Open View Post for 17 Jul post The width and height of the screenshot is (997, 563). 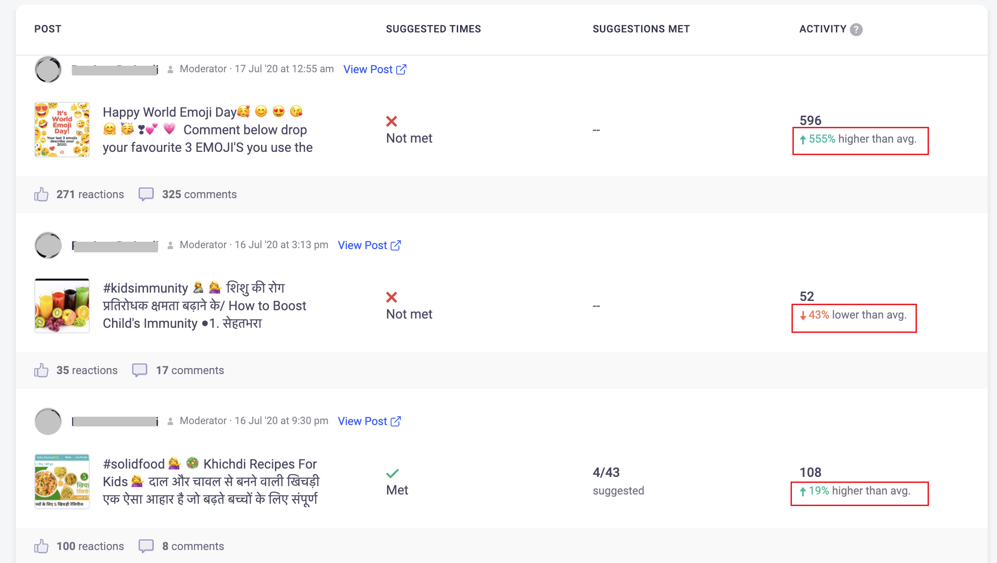pos(374,69)
